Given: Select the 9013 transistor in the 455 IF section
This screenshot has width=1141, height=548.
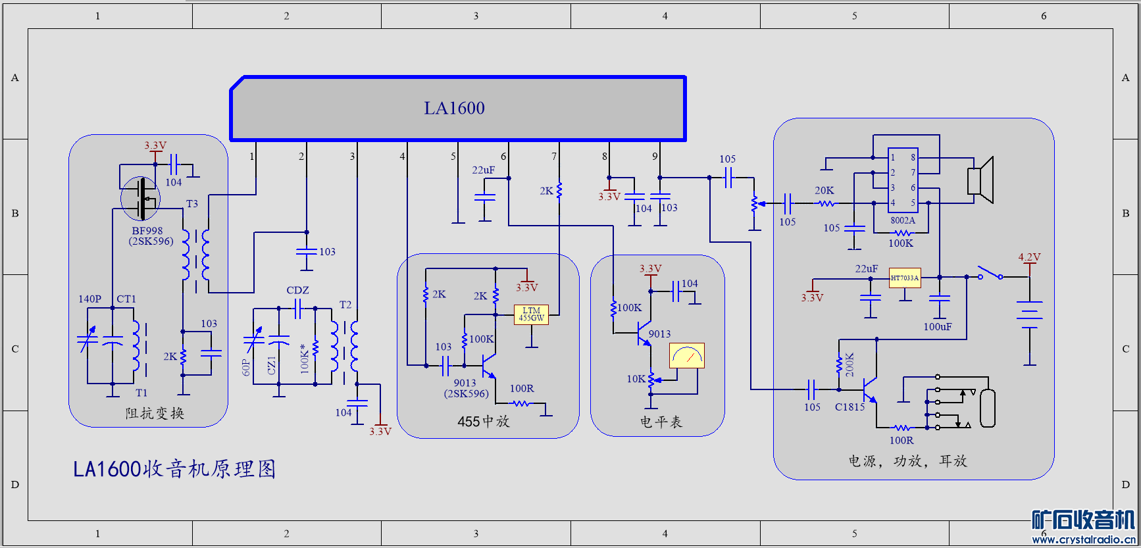Looking at the screenshot, I should point(488,366).
